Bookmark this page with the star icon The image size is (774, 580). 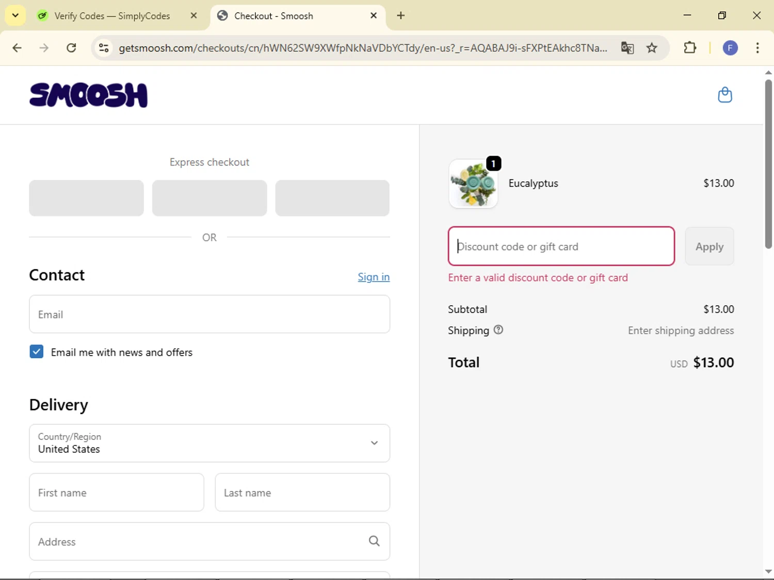pos(652,48)
